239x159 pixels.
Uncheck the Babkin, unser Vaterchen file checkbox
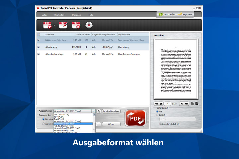[x=39, y=40]
